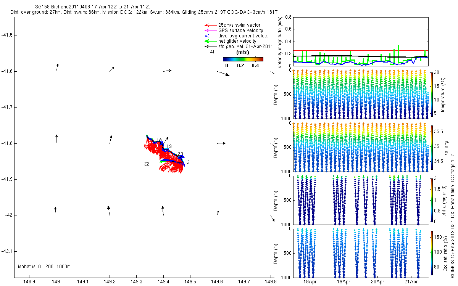Click the chl-a colorbar
This screenshot has height=286, width=458.
click(x=431, y=200)
